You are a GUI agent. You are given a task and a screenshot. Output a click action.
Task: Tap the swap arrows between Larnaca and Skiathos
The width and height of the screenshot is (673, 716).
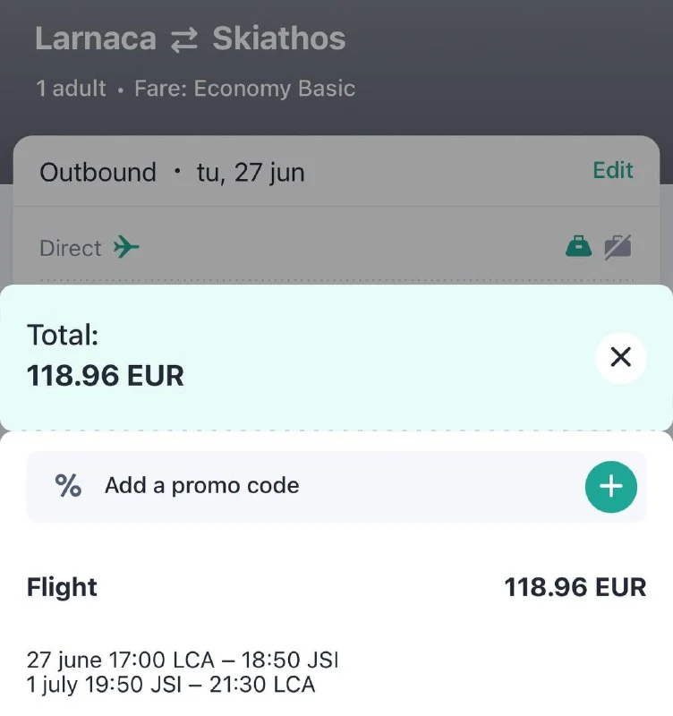click(x=184, y=39)
